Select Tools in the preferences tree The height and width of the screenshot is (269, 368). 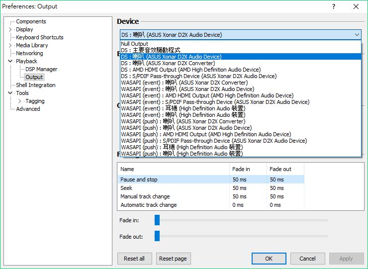(x=22, y=93)
